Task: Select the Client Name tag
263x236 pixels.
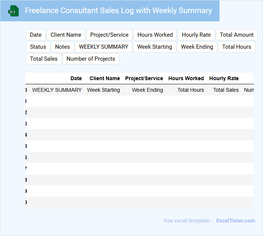Action: coord(66,35)
